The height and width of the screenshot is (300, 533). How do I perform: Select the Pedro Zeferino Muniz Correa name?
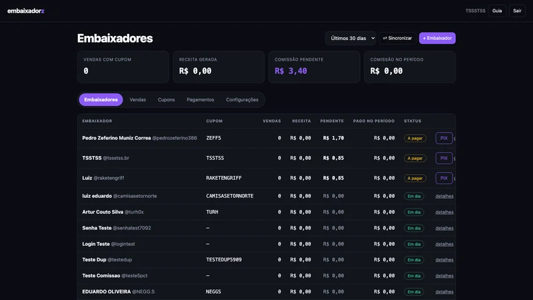coord(116,138)
